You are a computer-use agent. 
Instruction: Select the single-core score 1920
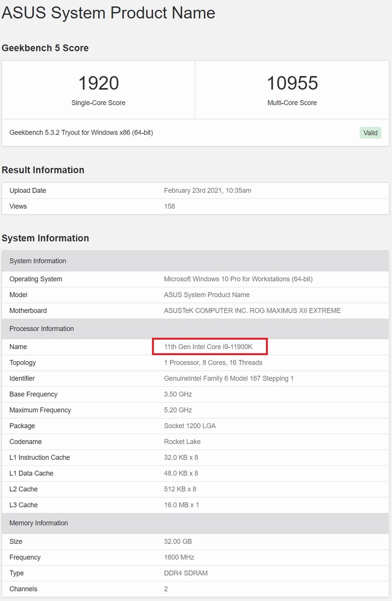tap(99, 83)
